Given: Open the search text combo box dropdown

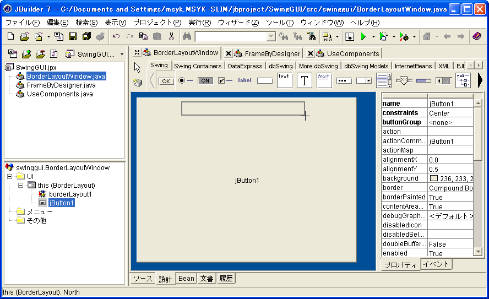Looking at the screenshot, I should coord(271,36).
